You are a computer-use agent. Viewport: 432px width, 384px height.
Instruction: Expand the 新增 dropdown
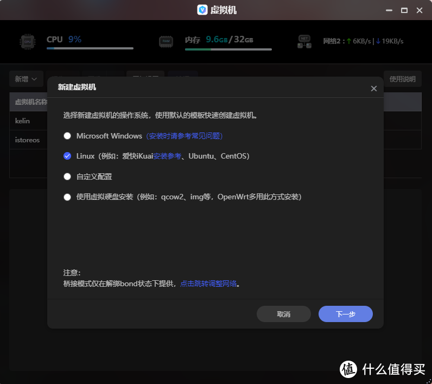coord(26,79)
